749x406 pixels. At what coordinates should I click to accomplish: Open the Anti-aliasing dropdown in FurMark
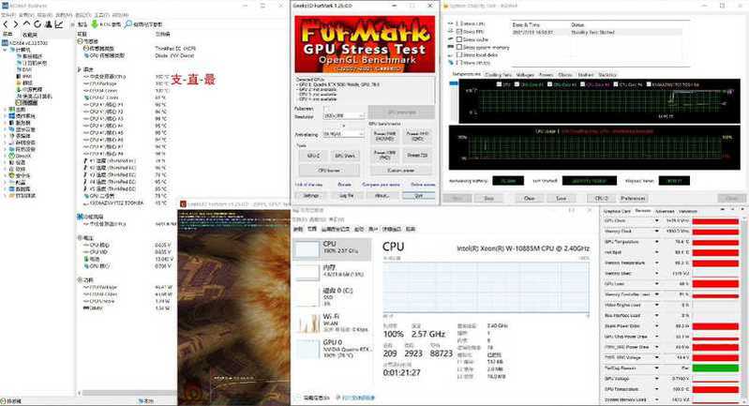click(361, 135)
